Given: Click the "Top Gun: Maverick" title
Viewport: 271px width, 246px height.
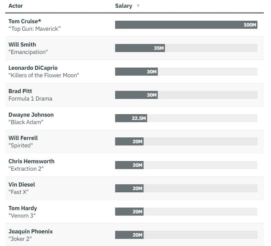Looking at the screenshot, I should click(x=35, y=29).
